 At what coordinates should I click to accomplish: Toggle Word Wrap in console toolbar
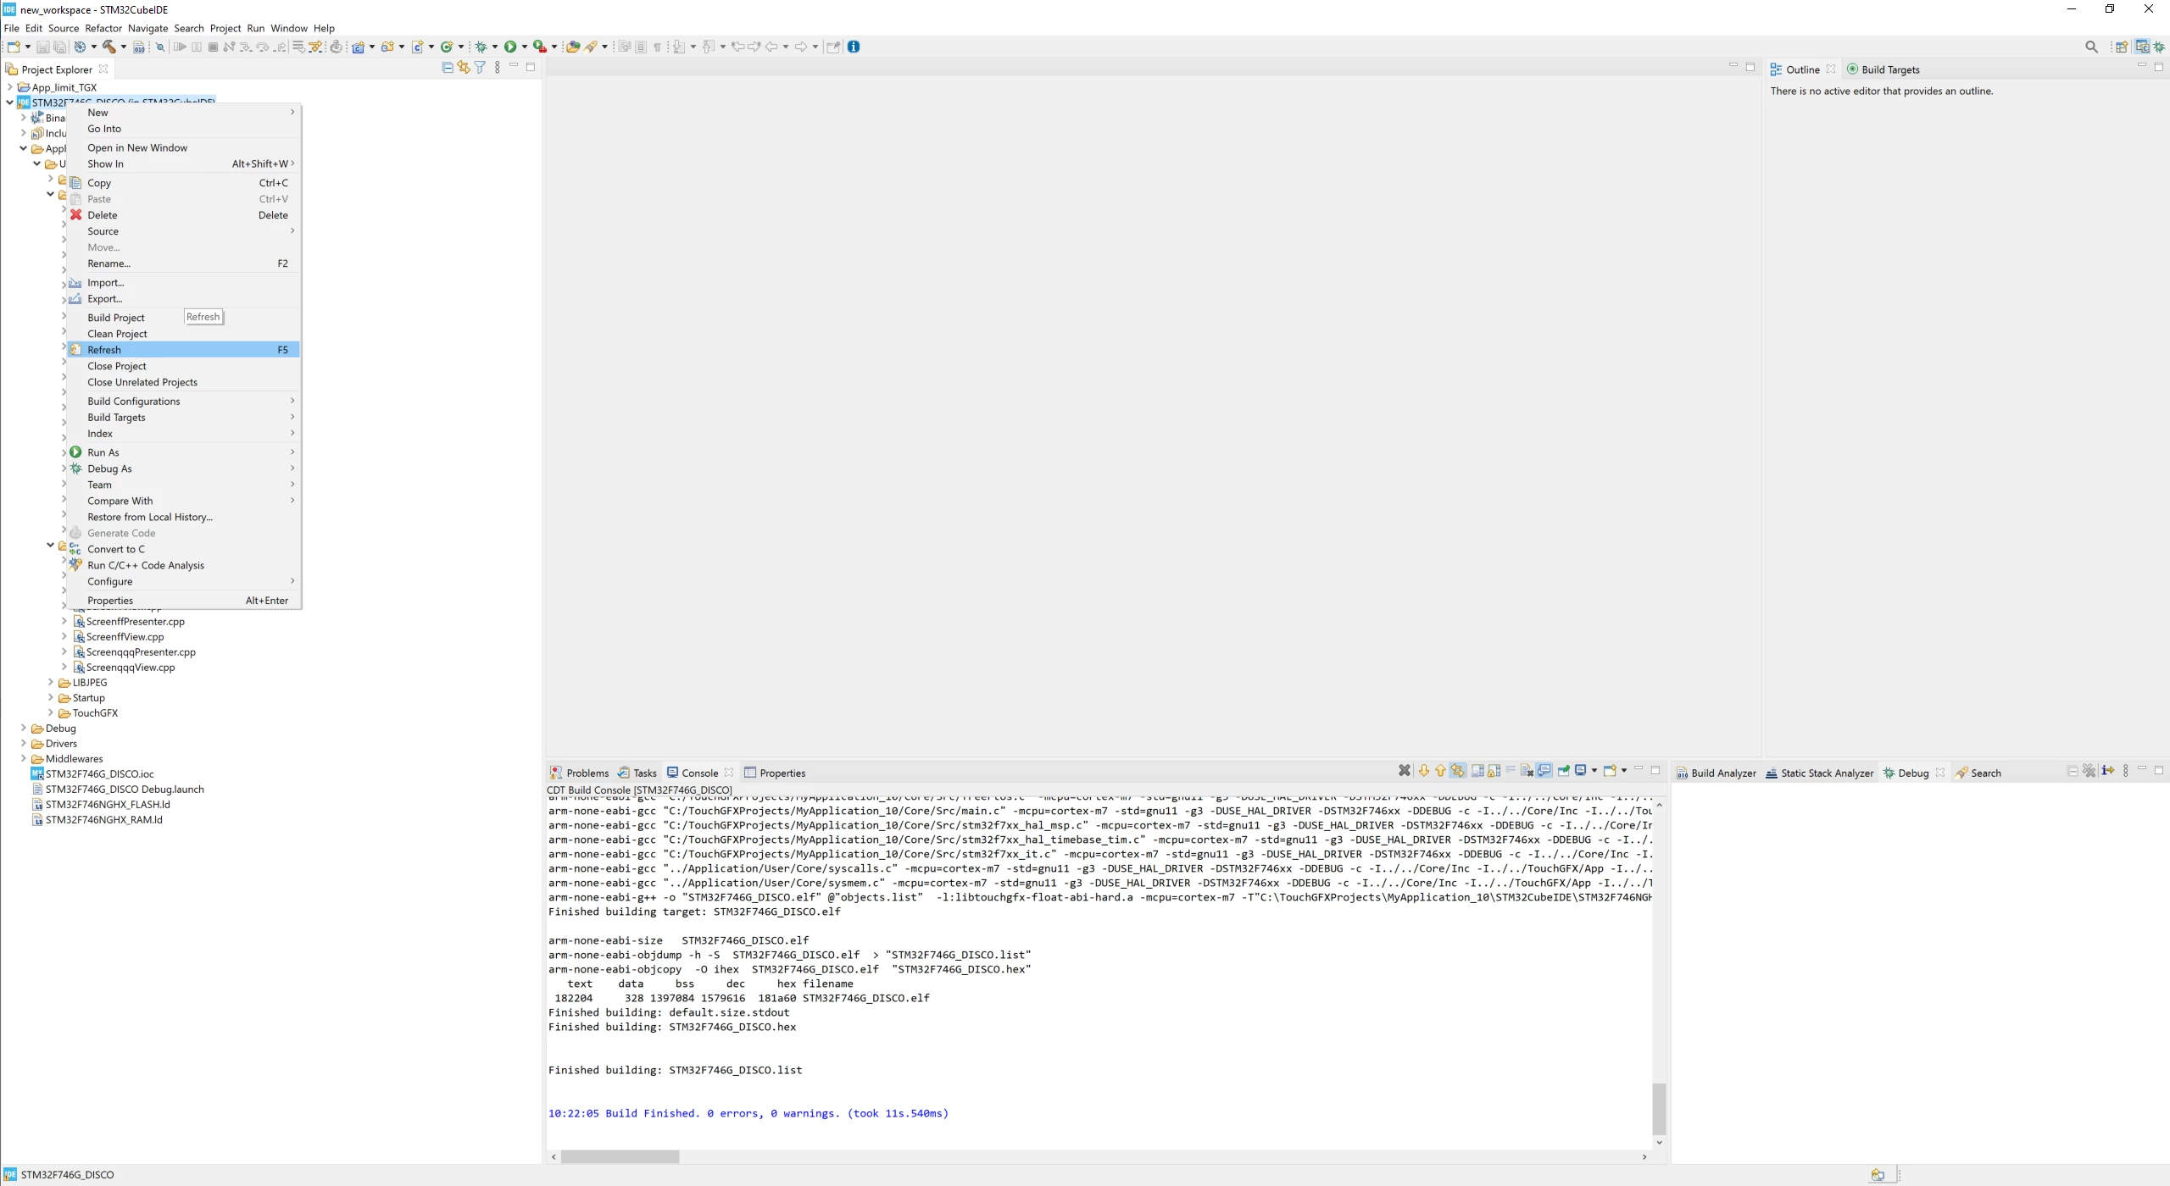tap(1511, 771)
